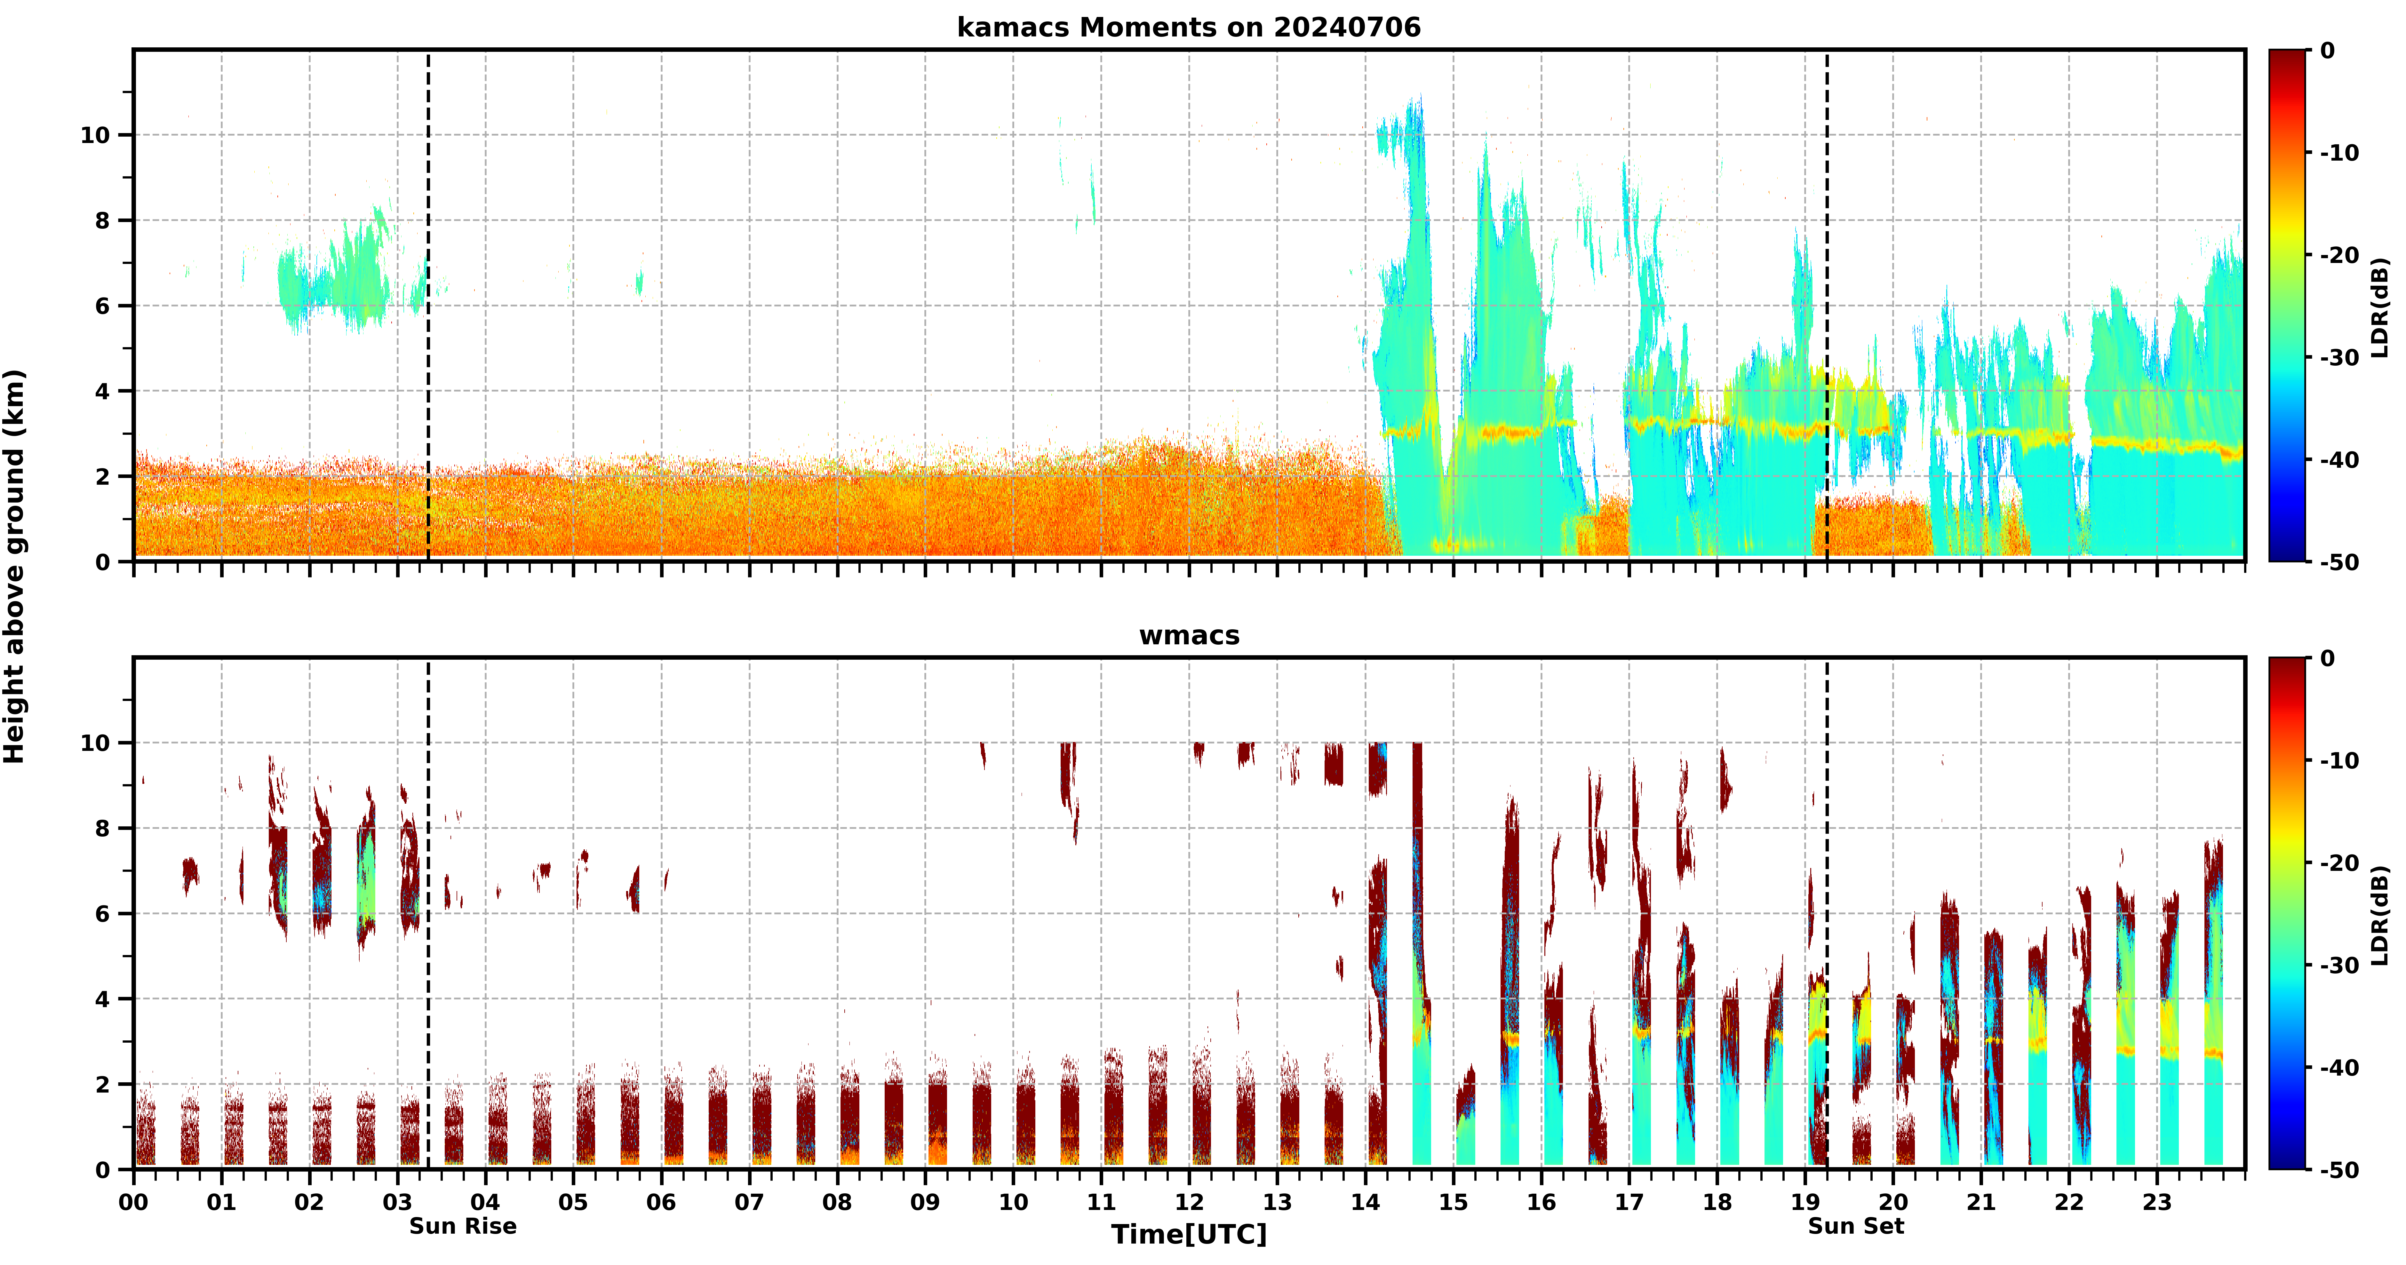Click the wmacs panel LDR colorbar
Image resolution: width=2406 pixels, height=1265 pixels.
pos(2287,914)
